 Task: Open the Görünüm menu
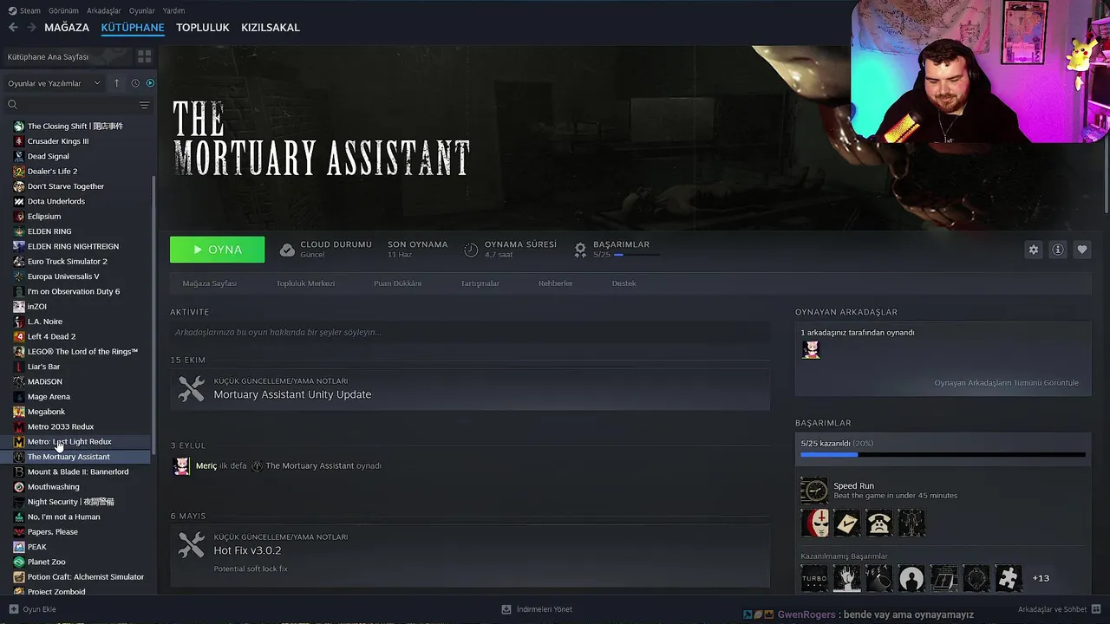63,10
